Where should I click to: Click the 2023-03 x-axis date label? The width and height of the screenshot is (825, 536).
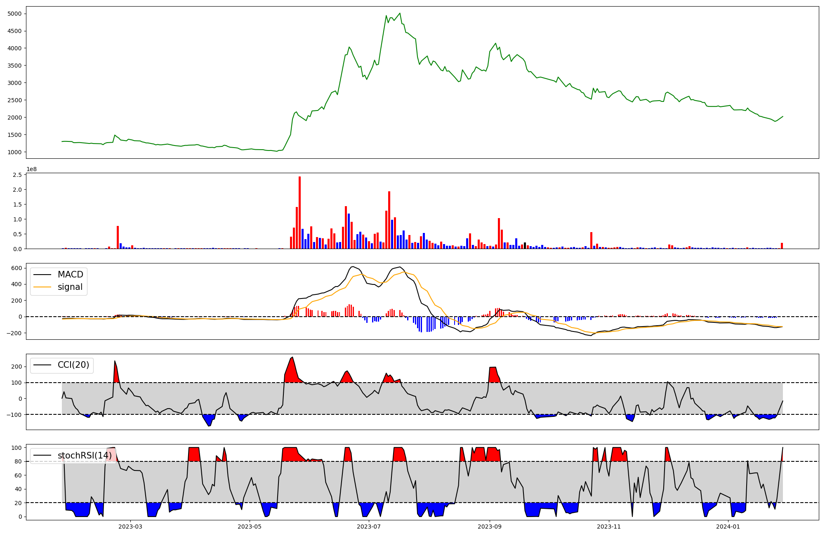click(x=130, y=527)
